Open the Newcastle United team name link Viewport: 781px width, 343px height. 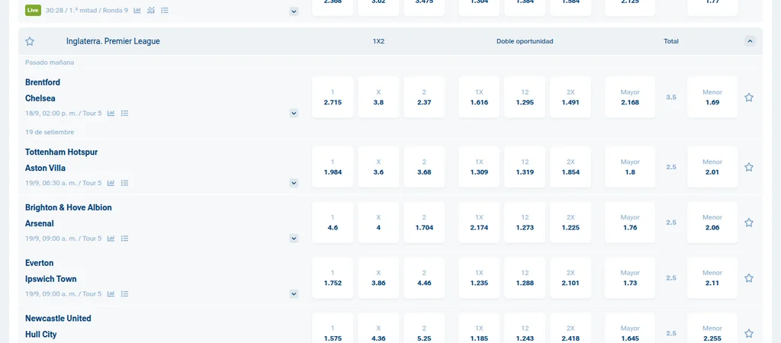(x=58, y=318)
